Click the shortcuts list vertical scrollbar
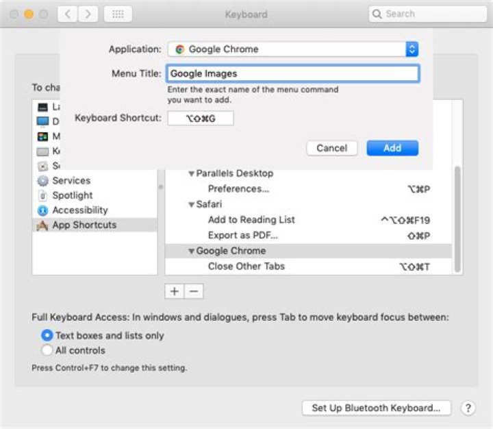Image resolution: width=493 pixels, height=429 pixels. pyautogui.click(x=457, y=219)
